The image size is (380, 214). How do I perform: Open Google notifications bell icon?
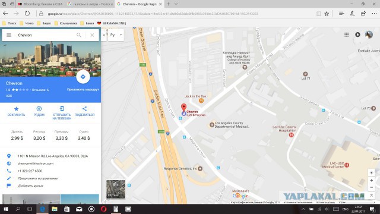click(357, 34)
